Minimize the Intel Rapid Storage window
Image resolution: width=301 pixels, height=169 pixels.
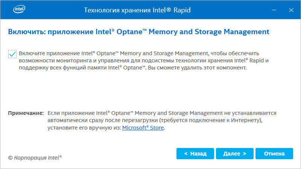273,9
